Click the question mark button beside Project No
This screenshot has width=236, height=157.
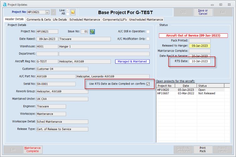(x=53, y=12)
